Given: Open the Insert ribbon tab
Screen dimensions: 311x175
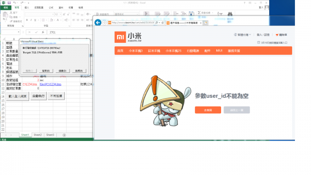Looking at the screenshot, I should click(x=27, y=8).
